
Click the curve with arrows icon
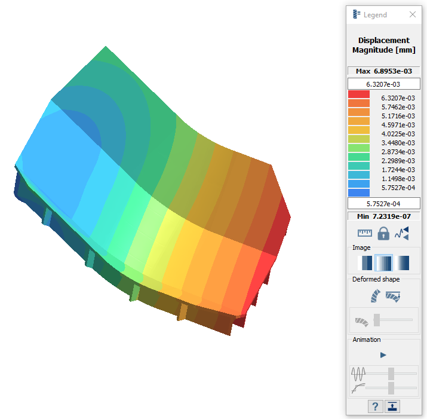click(x=402, y=234)
